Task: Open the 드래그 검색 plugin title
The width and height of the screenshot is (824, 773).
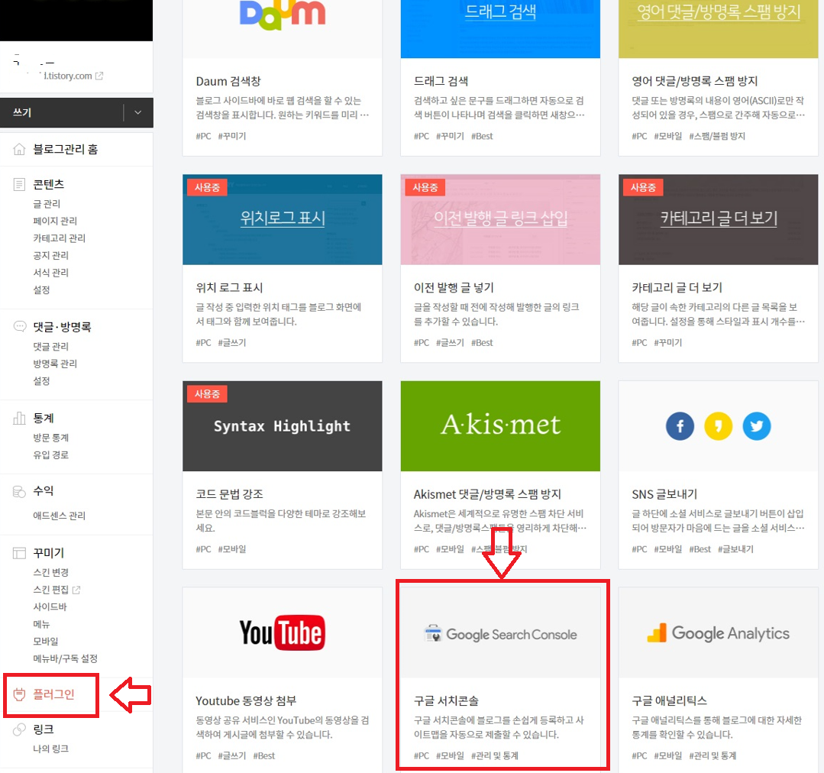Action: (441, 82)
